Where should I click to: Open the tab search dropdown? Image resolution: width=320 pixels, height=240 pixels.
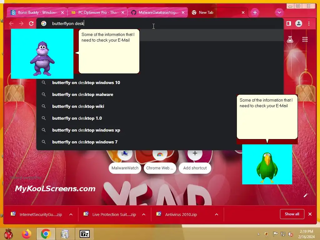click(x=279, y=12)
